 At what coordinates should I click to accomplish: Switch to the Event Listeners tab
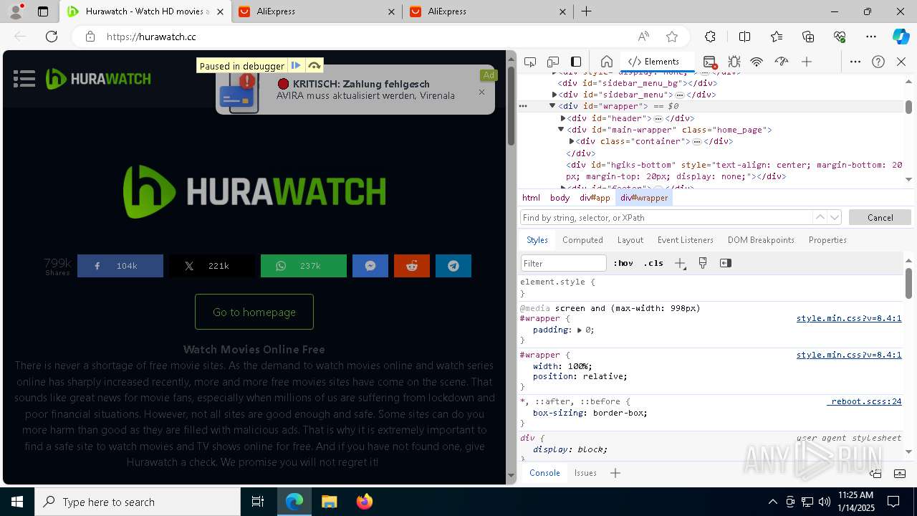[x=686, y=240]
